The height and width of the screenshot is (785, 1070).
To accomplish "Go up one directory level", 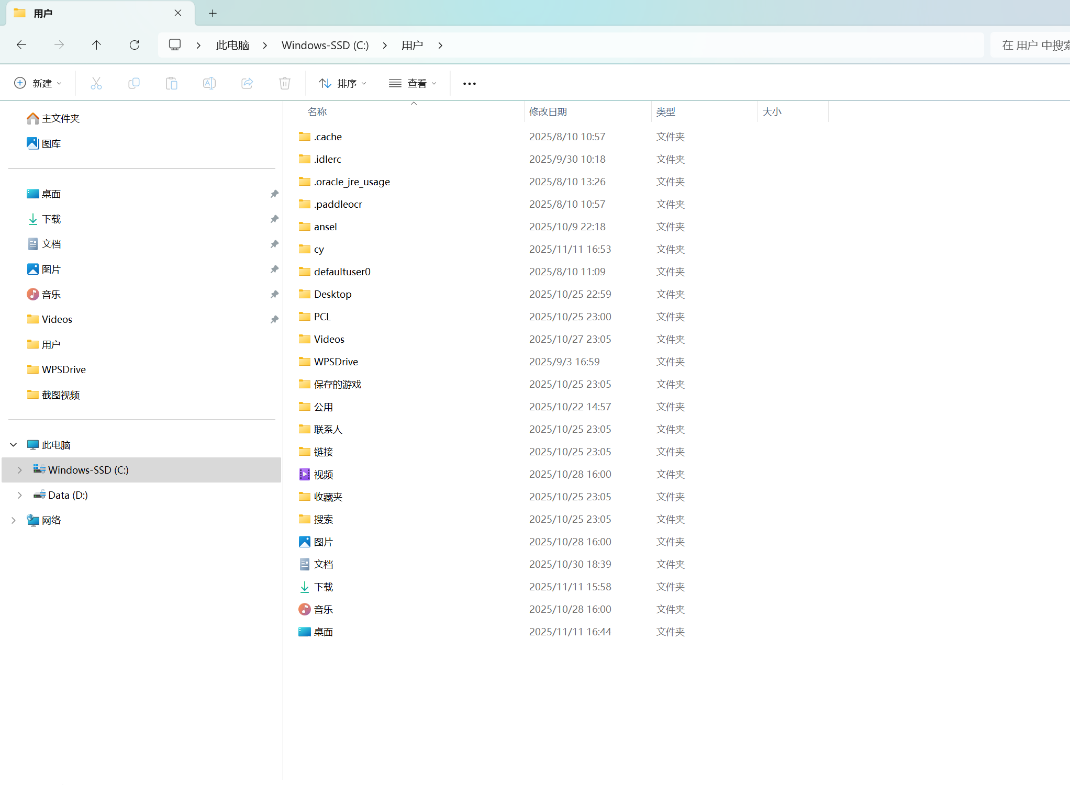I will point(96,45).
